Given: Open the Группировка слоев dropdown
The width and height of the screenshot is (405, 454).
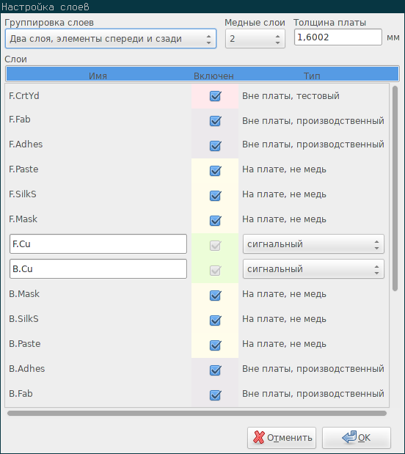Looking at the screenshot, I should tap(111, 39).
